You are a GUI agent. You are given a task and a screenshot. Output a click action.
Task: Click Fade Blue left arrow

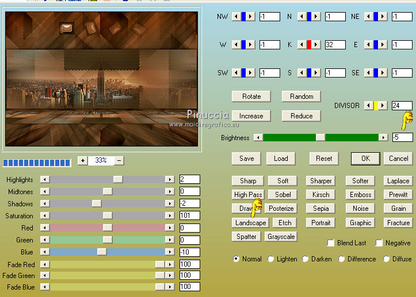pyautogui.click(x=45, y=287)
